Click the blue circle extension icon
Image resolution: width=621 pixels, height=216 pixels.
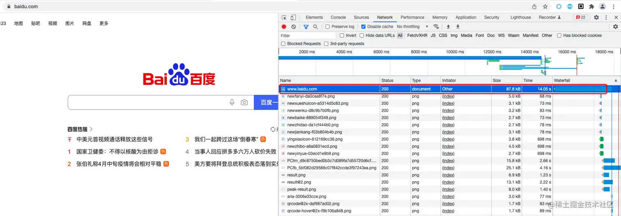(x=559, y=7)
